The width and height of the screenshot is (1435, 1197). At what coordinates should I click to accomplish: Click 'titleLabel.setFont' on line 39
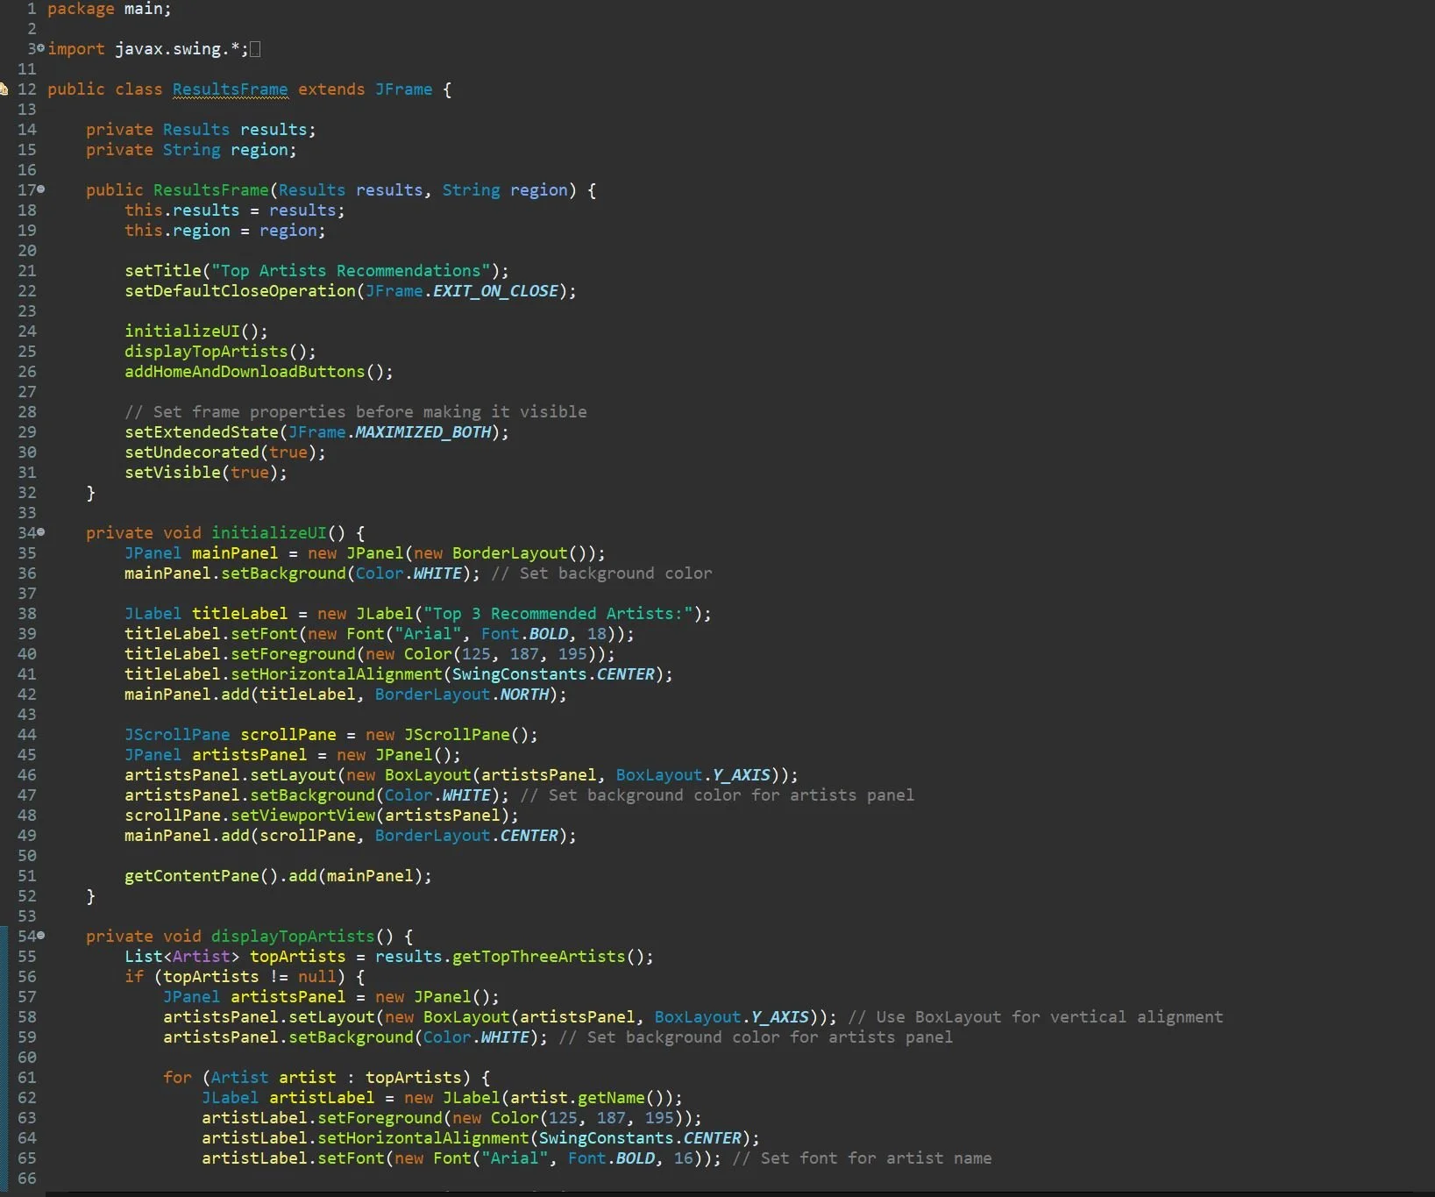211,634
